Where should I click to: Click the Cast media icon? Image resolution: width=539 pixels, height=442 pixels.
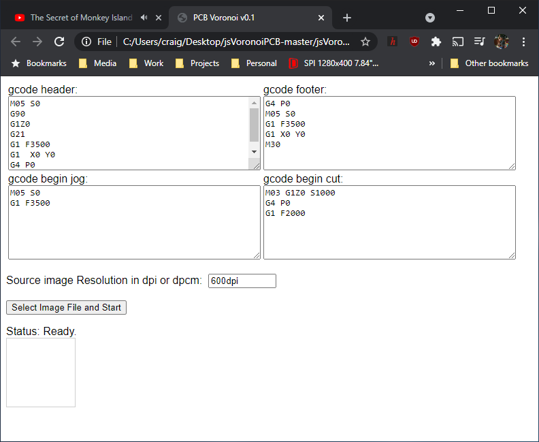457,42
